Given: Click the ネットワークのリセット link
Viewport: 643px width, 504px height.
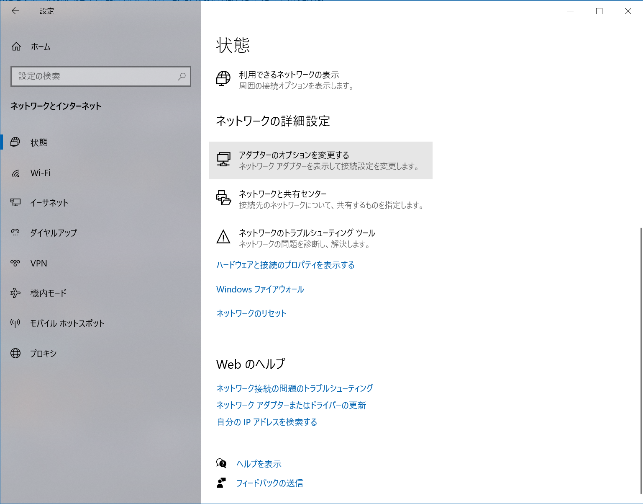Looking at the screenshot, I should pyautogui.click(x=251, y=313).
